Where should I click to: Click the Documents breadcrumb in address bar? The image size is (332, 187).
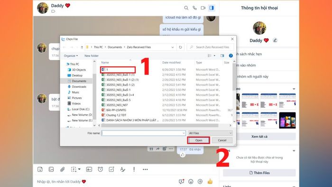coord(115,47)
